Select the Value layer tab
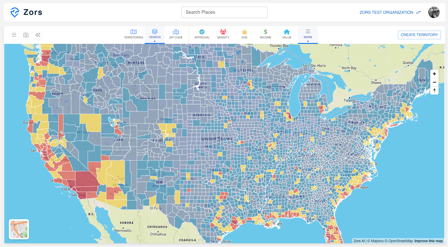 click(x=286, y=34)
